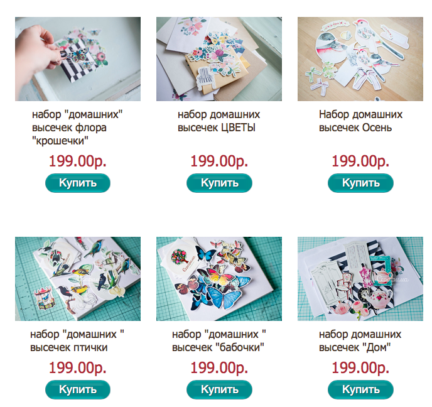Open the colorful birds product photo
Viewport: 432px width, 407px height.
coord(78,279)
